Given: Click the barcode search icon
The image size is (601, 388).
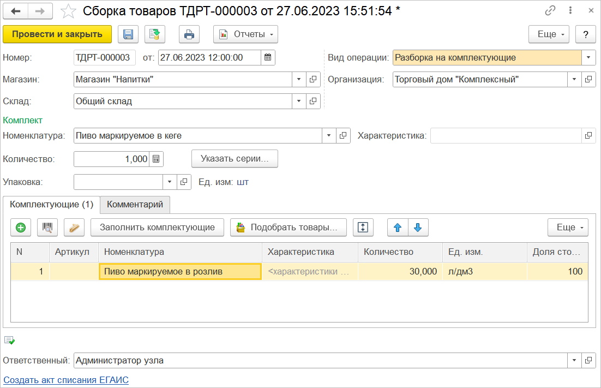Looking at the screenshot, I should 47,228.
